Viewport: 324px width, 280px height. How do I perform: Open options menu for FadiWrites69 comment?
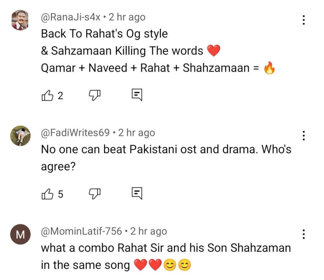point(303,136)
